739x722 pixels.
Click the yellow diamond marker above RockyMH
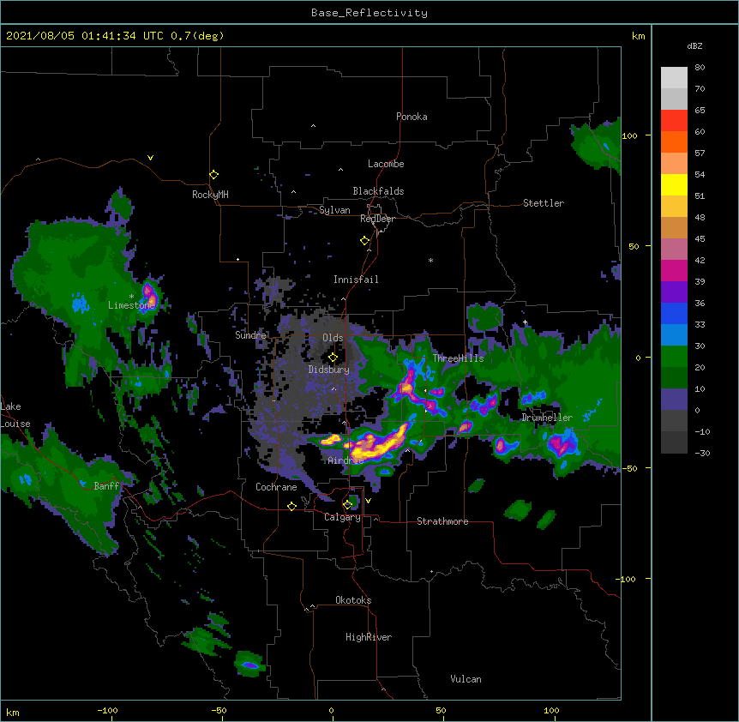(213, 175)
